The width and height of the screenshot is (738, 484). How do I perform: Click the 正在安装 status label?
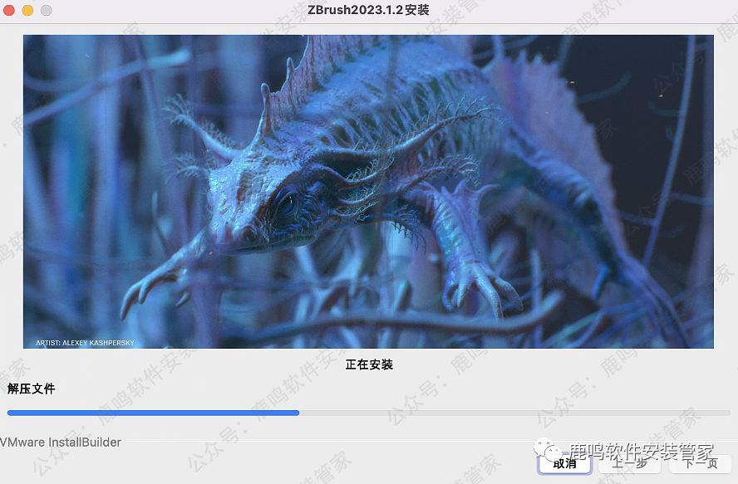pos(368,364)
